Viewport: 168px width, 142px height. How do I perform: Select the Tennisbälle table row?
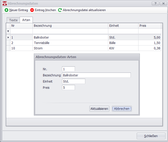coord(70,43)
